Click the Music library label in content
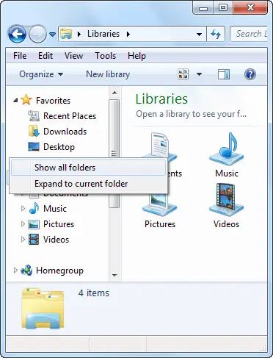 pyautogui.click(x=227, y=173)
